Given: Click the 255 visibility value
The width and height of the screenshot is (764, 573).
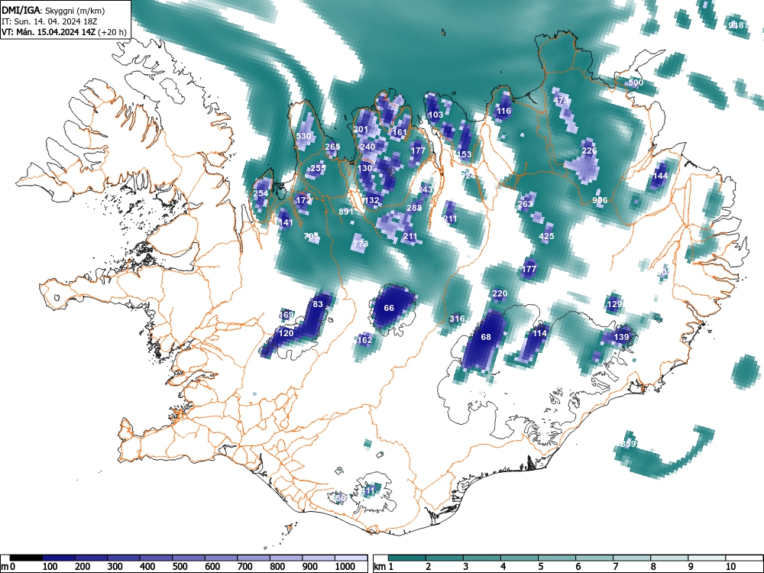Looking at the screenshot, I should pyautogui.click(x=318, y=169).
